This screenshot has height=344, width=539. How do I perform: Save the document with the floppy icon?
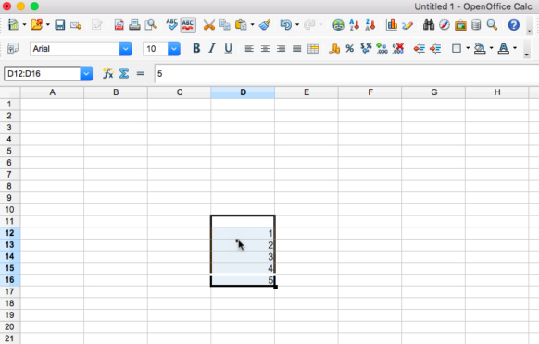60,25
